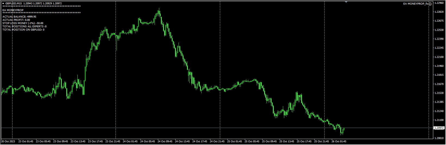
Task: Click the gray chart shift triangle marker
Action: (346, 2)
